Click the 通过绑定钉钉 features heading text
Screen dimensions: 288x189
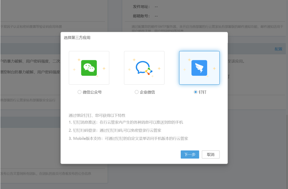[x=97, y=115]
